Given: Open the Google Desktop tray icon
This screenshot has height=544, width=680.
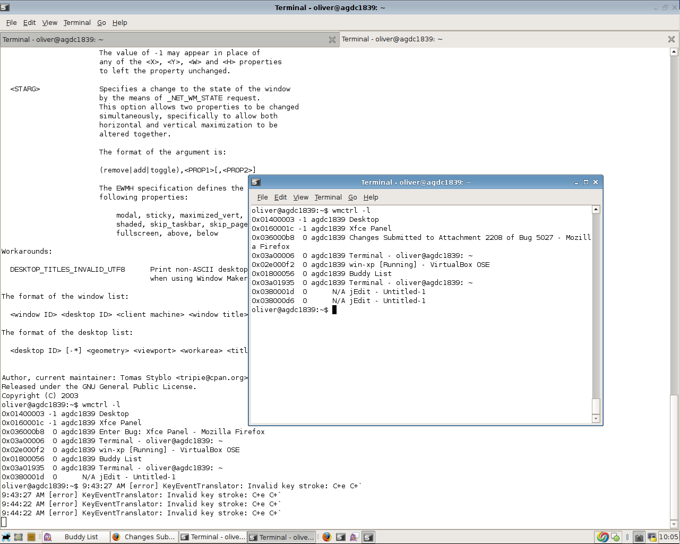Looking at the screenshot, I should click(602, 537).
